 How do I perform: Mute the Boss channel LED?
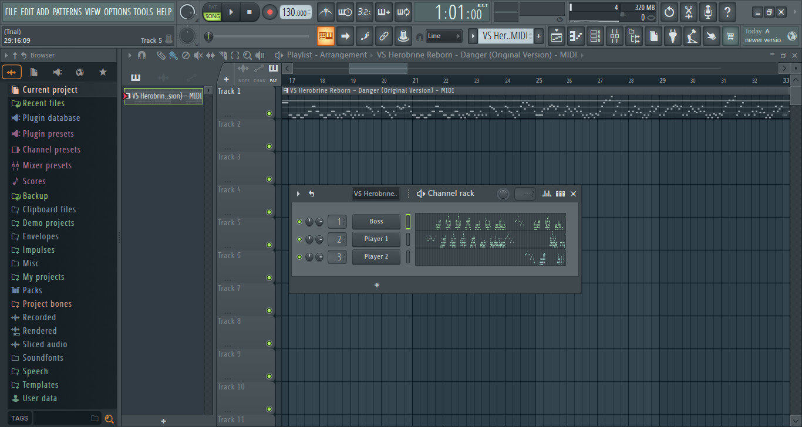point(299,221)
